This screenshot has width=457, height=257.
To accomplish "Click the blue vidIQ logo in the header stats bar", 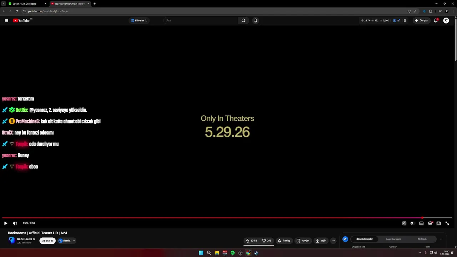I will (395, 21).
